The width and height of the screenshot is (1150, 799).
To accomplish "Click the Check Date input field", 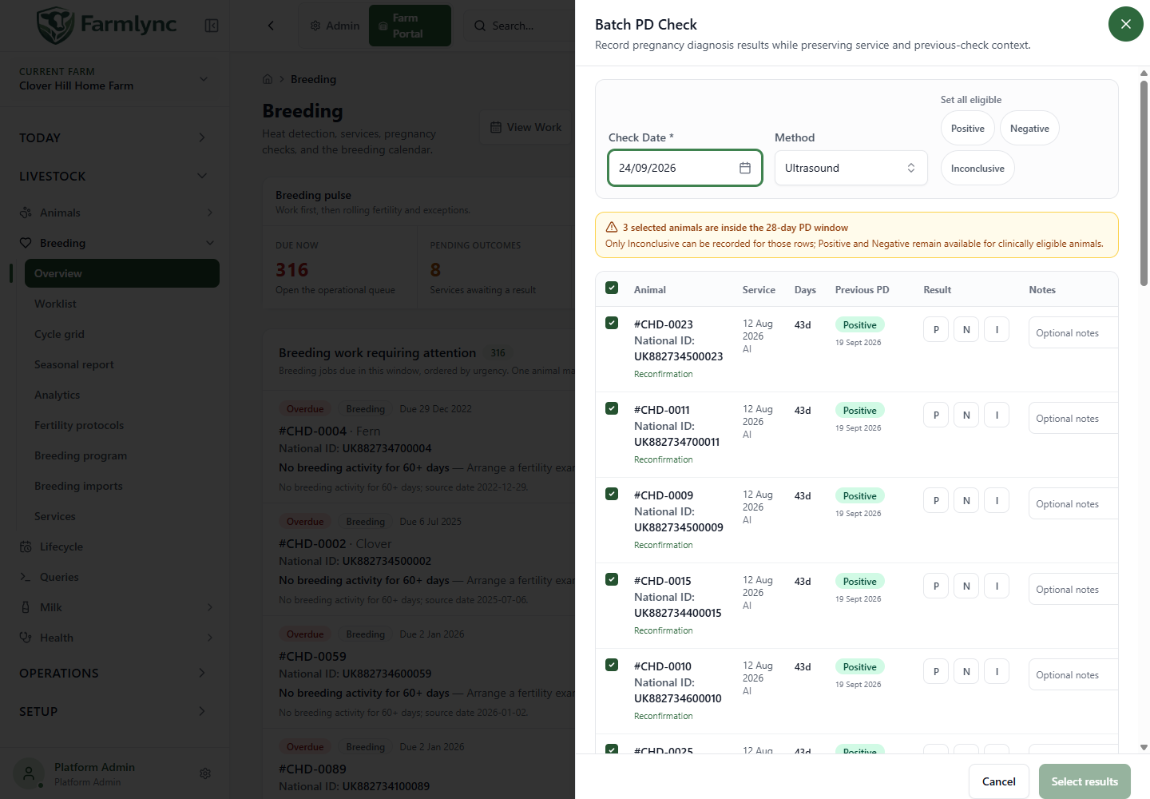I will tap(685, 168).
